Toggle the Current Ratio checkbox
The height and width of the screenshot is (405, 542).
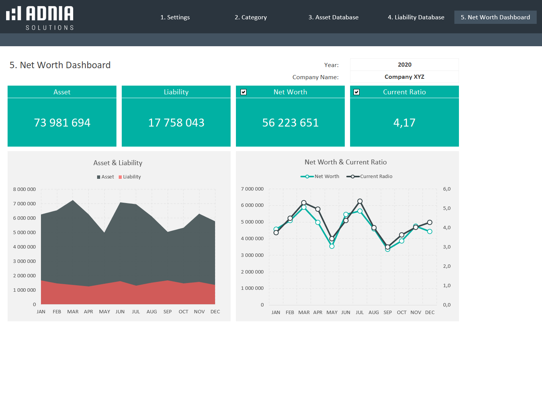(x=357, y=92)
